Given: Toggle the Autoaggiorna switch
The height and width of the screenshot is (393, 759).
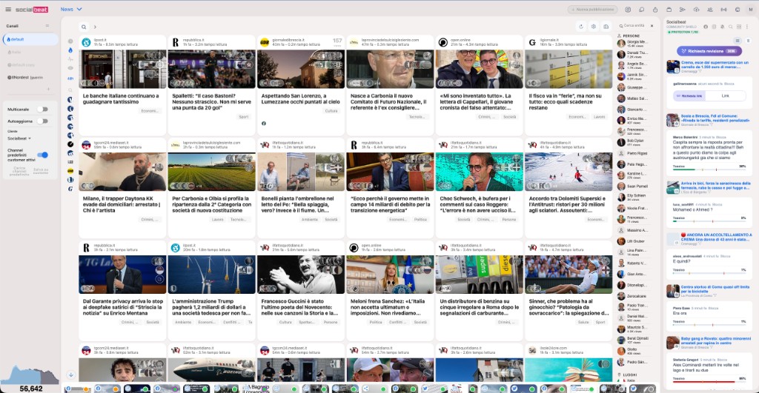Looking at the screenshot, I should click(42, 121).
